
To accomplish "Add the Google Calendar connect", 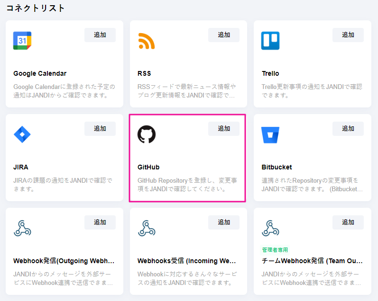I will click(x=100, y=35).
